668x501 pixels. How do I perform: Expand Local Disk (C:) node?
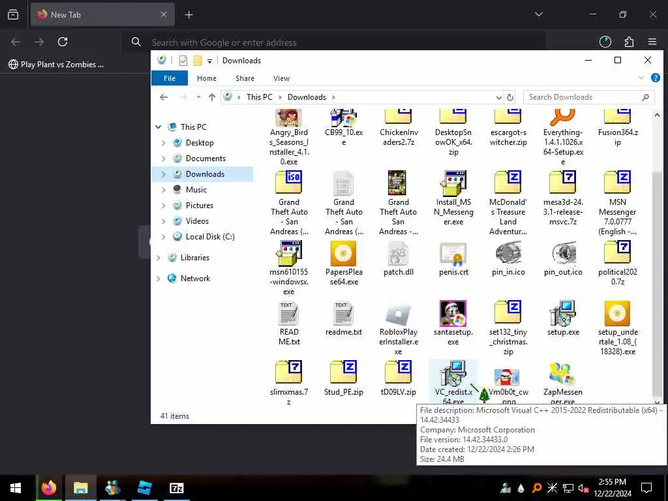point(164,237)
